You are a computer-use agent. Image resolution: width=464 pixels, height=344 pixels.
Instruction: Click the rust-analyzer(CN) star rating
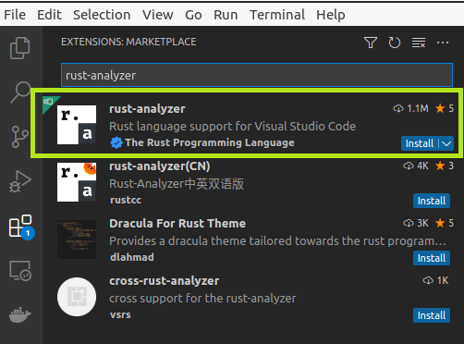[x=445, y=166]
